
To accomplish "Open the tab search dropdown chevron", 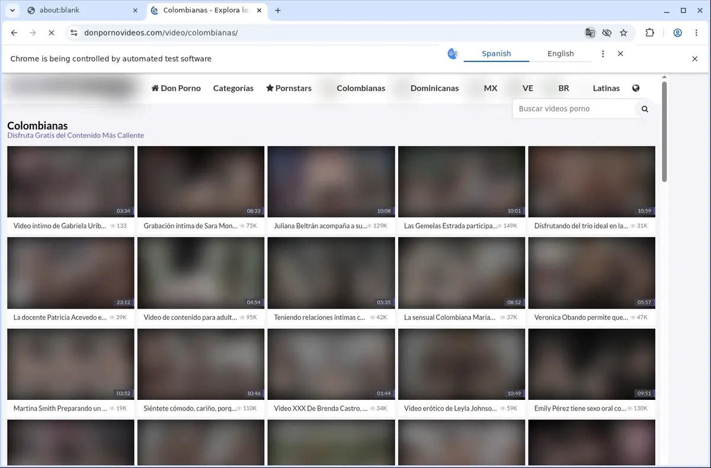I will click(12, 10).
